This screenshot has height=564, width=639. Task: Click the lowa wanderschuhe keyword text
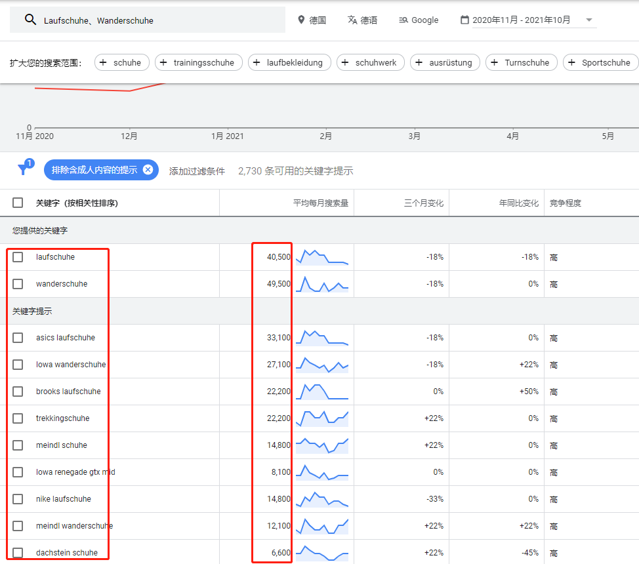(71, 365)
